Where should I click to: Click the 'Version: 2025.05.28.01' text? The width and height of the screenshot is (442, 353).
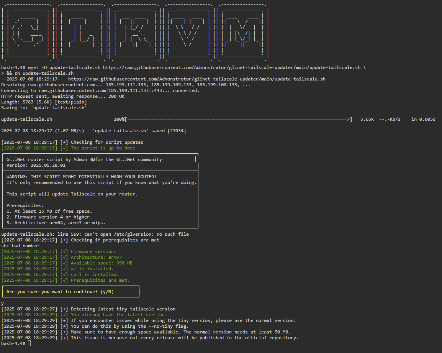pyautogui.click(x=36, y=165)
